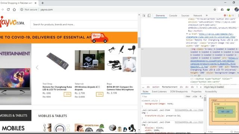
Task: Open stylesheet link 9193eb9492e..db.css:3564
Action: tap(189, 110)
